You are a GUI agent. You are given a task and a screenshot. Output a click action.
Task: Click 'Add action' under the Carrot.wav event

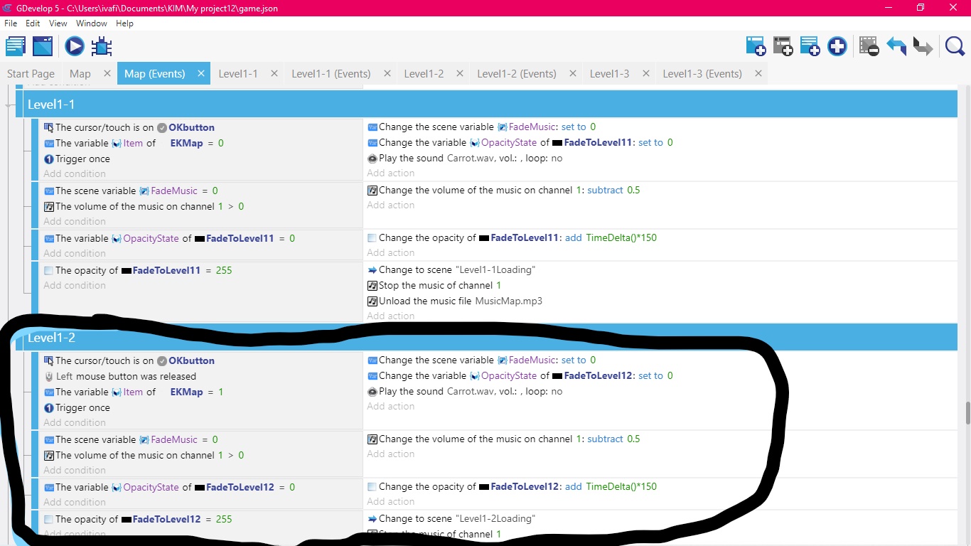click(x=390, y=173)
